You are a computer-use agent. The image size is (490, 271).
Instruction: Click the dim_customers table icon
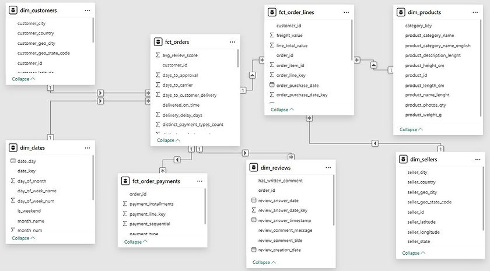pyautogui.click(x=13, y=10)
